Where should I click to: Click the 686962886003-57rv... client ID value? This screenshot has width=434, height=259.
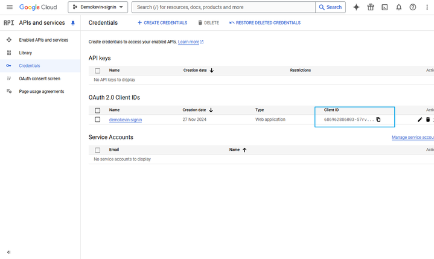click(x=349, y=120)
